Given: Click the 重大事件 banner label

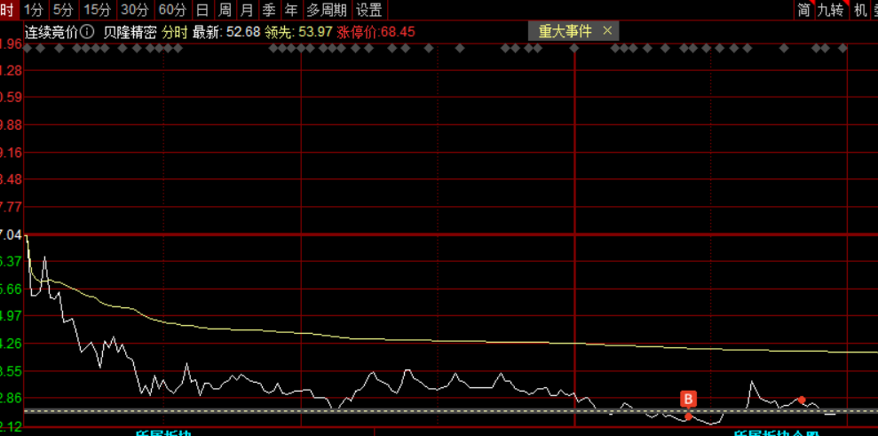Looking at the screenshot, I should [x=565, y=31].
